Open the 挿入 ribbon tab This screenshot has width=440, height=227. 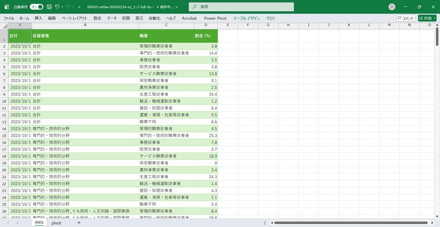(x=39, y=18)
